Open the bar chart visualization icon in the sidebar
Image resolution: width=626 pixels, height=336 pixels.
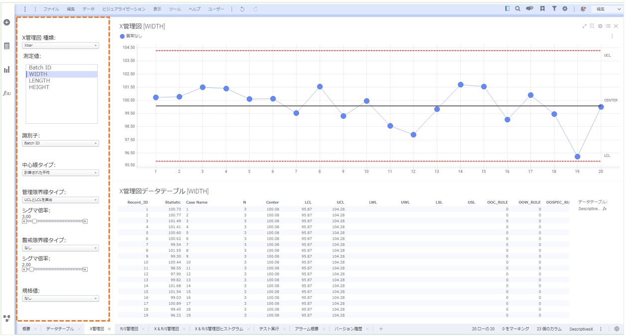pyautogui.click(x=6, y=70)
